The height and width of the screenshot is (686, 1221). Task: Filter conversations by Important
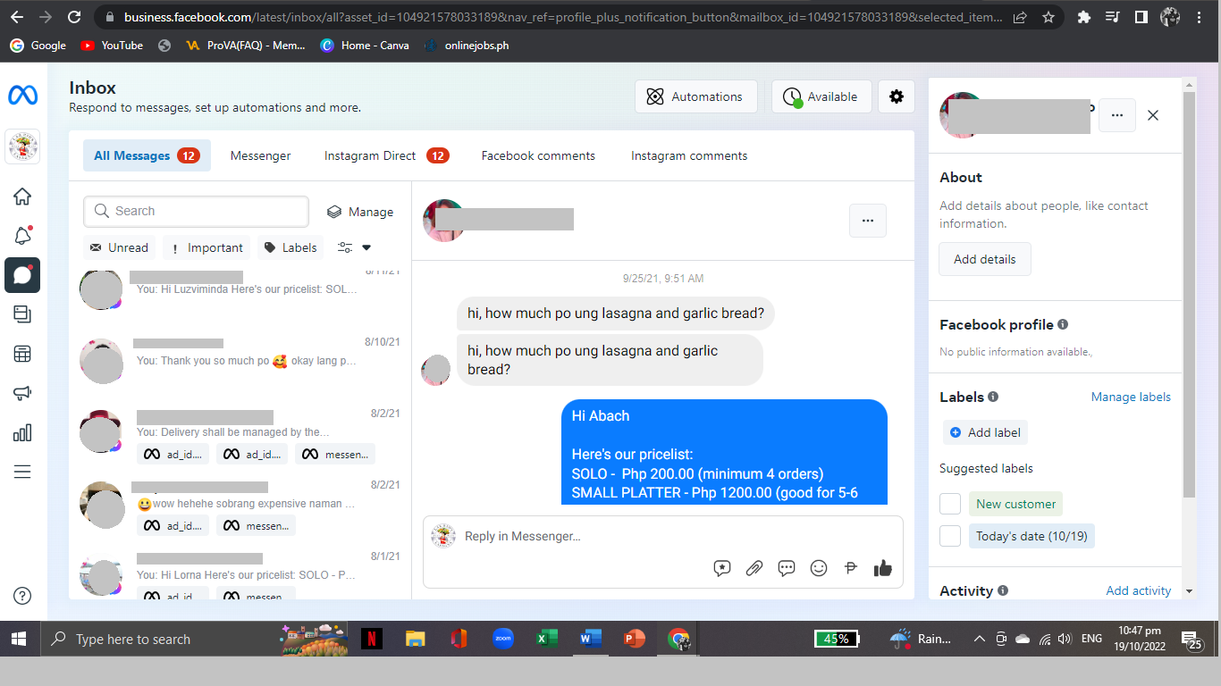pyautogui.click(x=206, y=247)
